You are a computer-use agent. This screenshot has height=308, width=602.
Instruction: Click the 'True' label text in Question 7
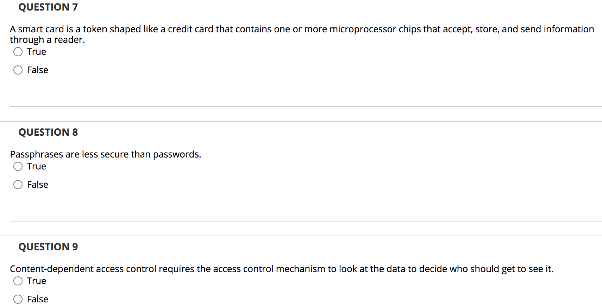coord(37,52)
